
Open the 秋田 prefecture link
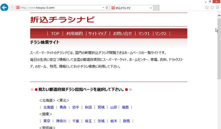tap(88, 107)
